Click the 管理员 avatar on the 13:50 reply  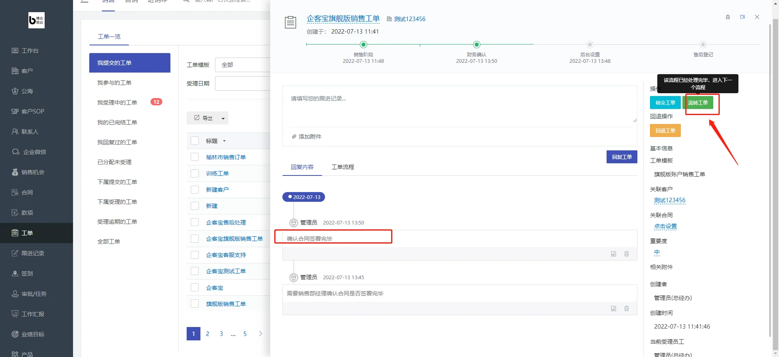coord(294,222)
